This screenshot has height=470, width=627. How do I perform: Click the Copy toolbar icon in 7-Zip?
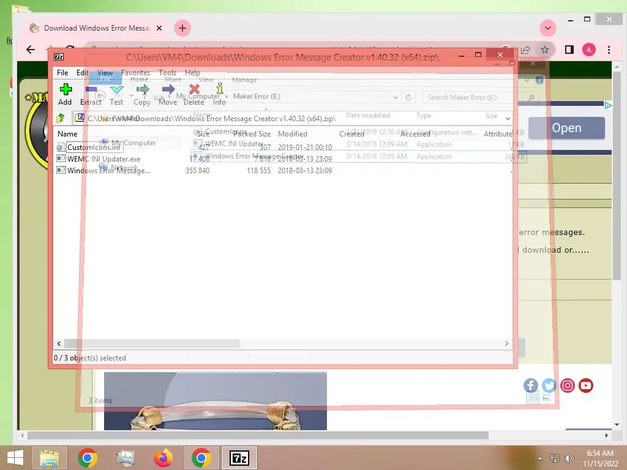click(x=142, y=89)
